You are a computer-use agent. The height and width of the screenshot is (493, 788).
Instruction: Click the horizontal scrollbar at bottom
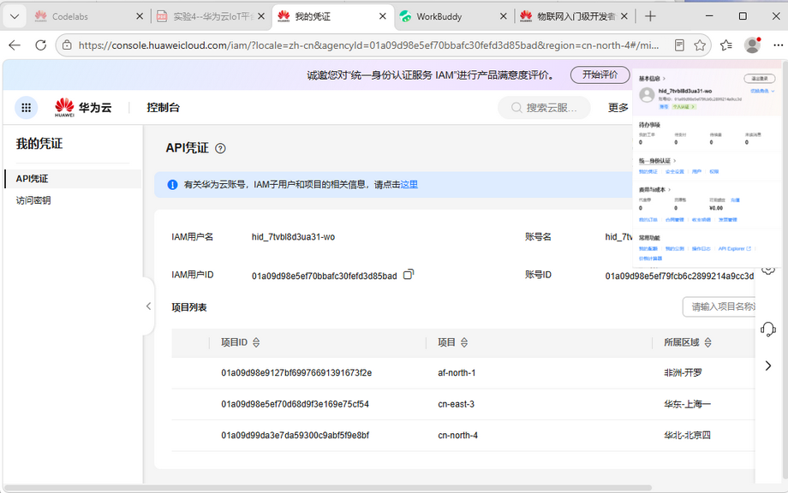pyautogui.click(x=328, y=488)
